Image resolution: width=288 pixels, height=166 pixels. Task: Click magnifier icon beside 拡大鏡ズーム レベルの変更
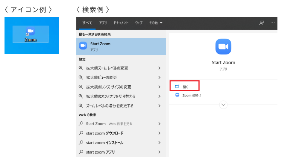click(x=81, y=68)
